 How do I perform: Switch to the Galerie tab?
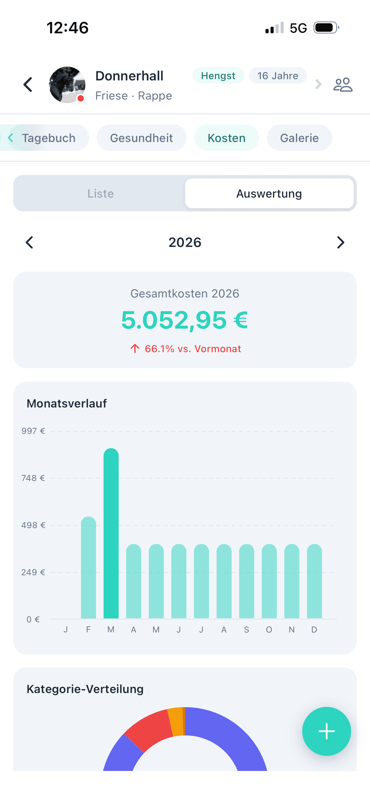coord(299,138)
